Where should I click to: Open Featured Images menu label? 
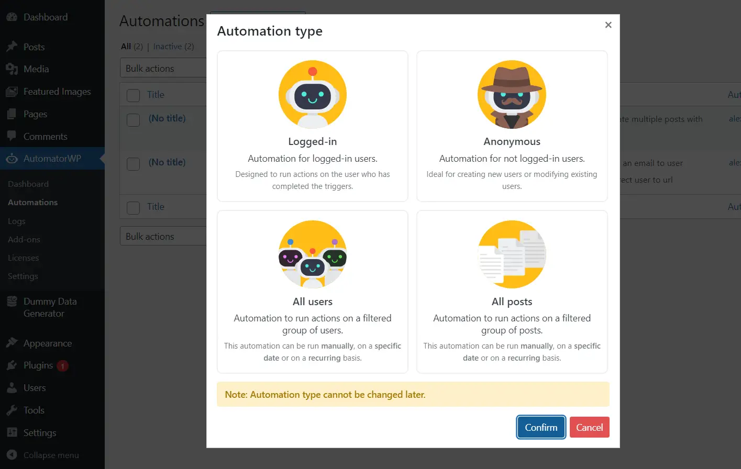pos(57,92)
